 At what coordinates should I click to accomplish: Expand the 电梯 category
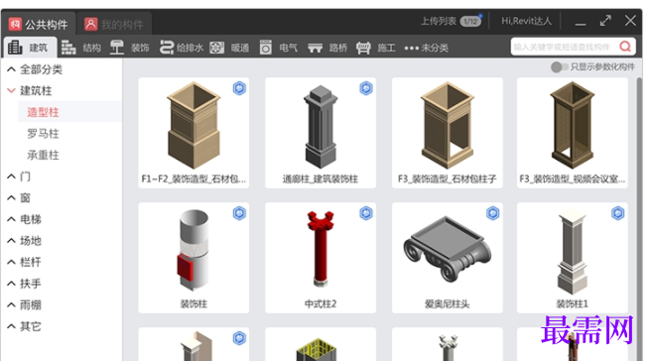tap(11, 219)
